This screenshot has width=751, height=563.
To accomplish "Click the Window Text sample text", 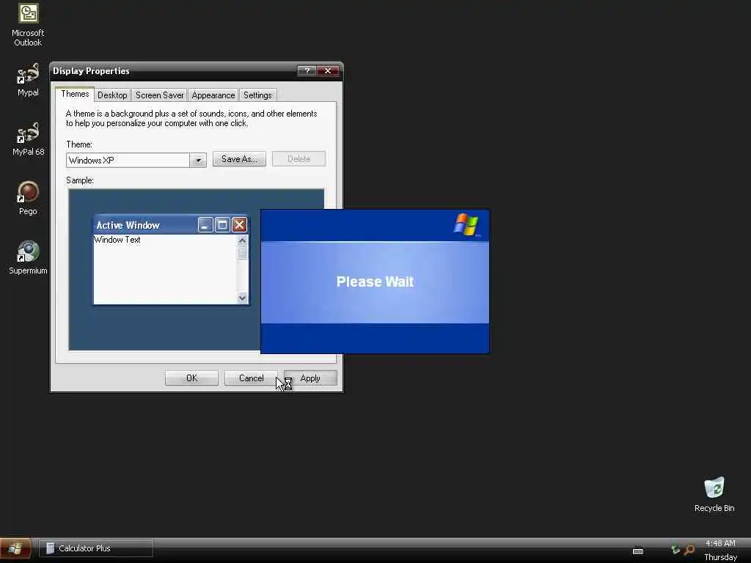I will click(117, 240).
